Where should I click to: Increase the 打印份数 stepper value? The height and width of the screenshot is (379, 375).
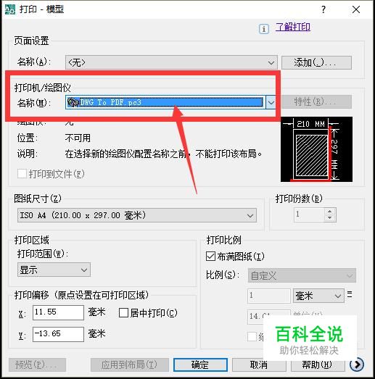(330, 212)
